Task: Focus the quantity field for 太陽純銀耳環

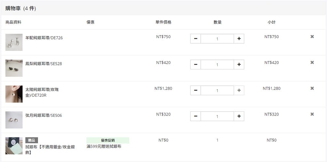Action: 217,90
